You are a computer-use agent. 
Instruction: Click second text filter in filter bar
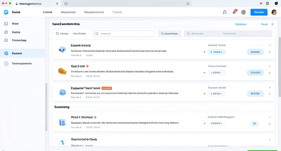point(79,34)
